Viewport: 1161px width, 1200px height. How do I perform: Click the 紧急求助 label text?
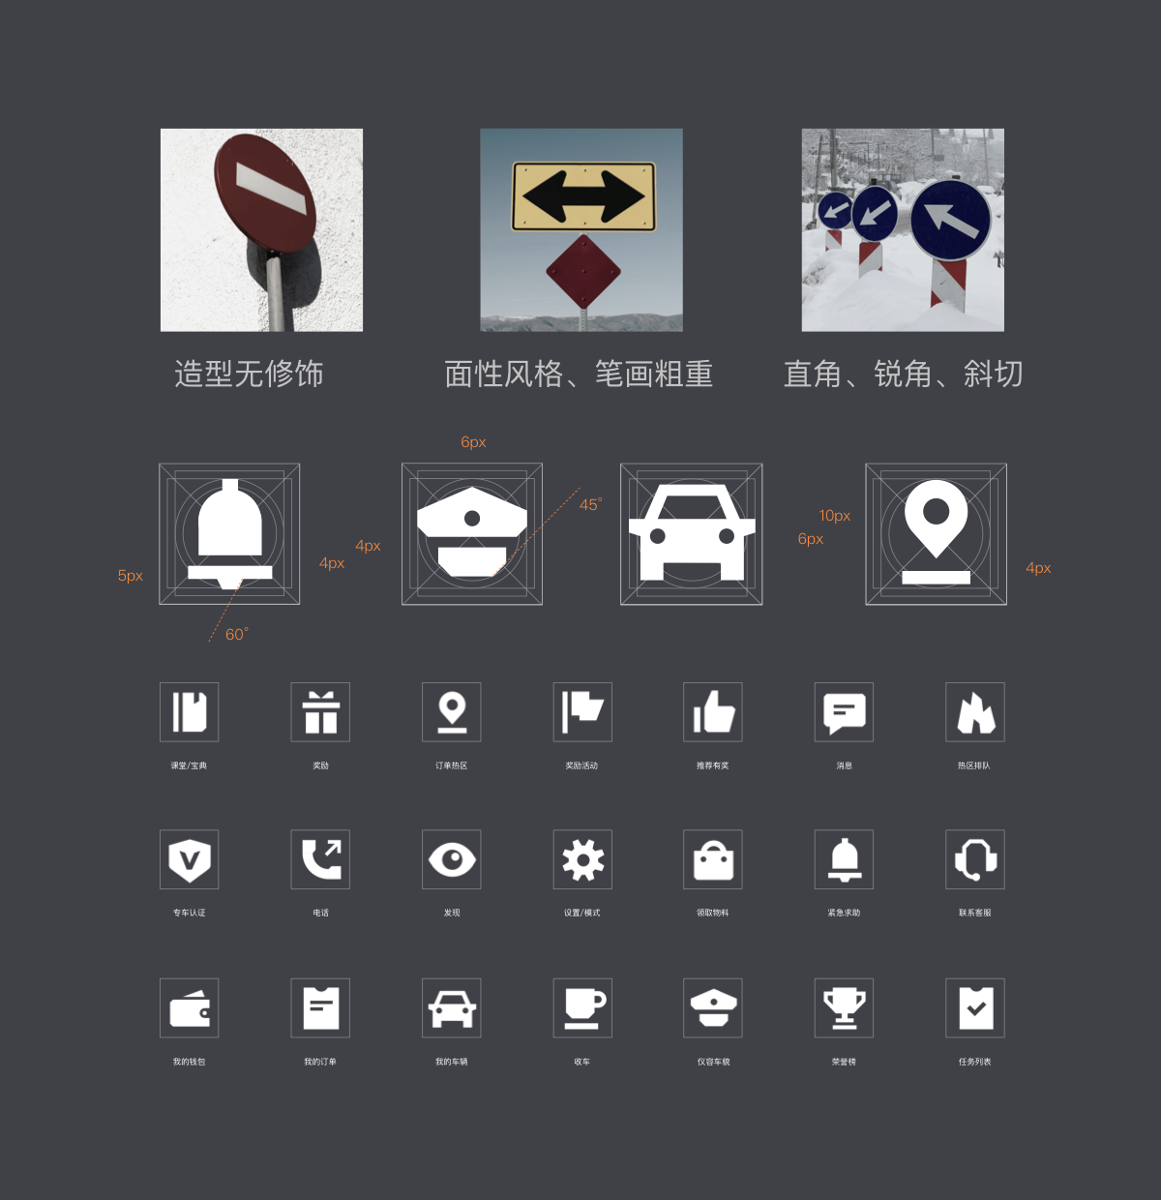click(x=844, y=913)
